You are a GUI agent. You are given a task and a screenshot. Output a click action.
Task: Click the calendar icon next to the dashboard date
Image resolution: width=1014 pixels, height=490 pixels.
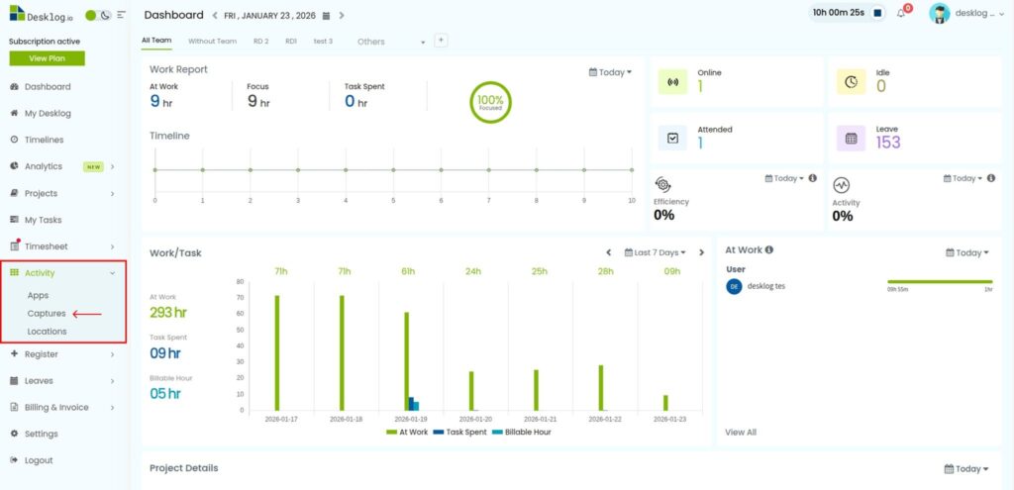(326, 16)
